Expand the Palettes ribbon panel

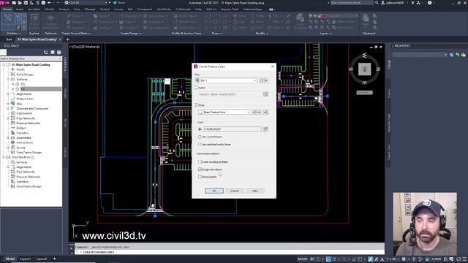(14, 34)
